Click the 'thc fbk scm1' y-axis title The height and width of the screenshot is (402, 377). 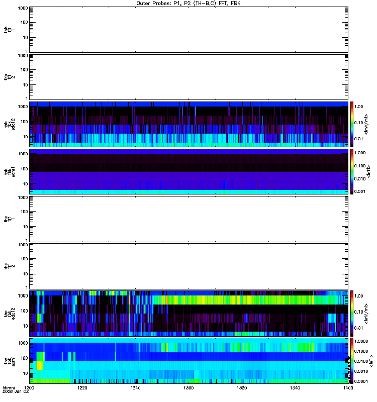click(10, 361)
